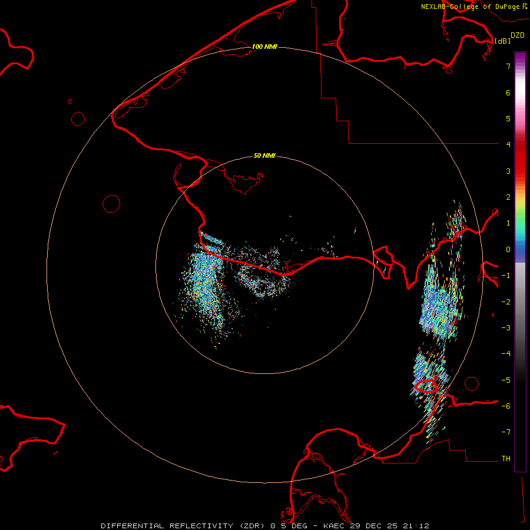Image resolution: width=530 pixels, height=530 pixels.
Task: Click the 1 dB scale label
Action: tap(508, 223)
